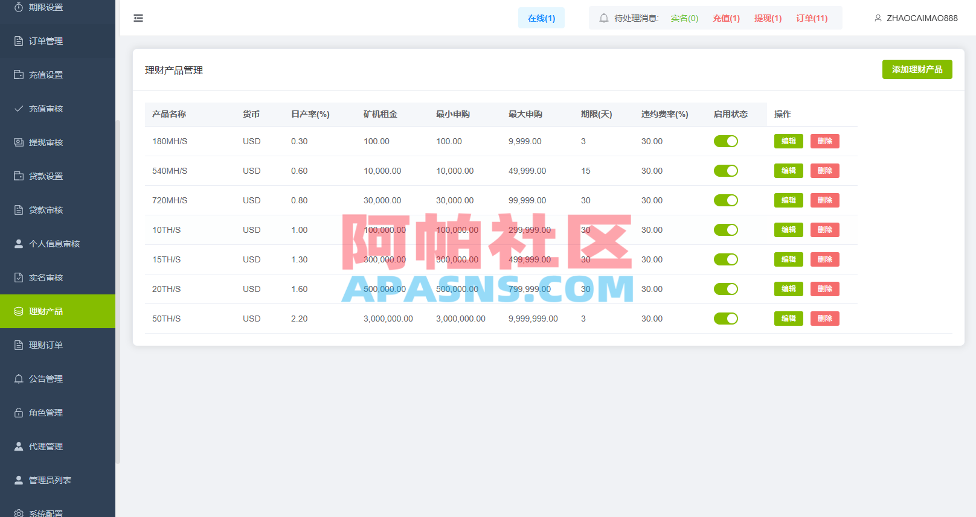
Task: Toggle enabled status for 50TH/S product
Action: tap(726, 319)
